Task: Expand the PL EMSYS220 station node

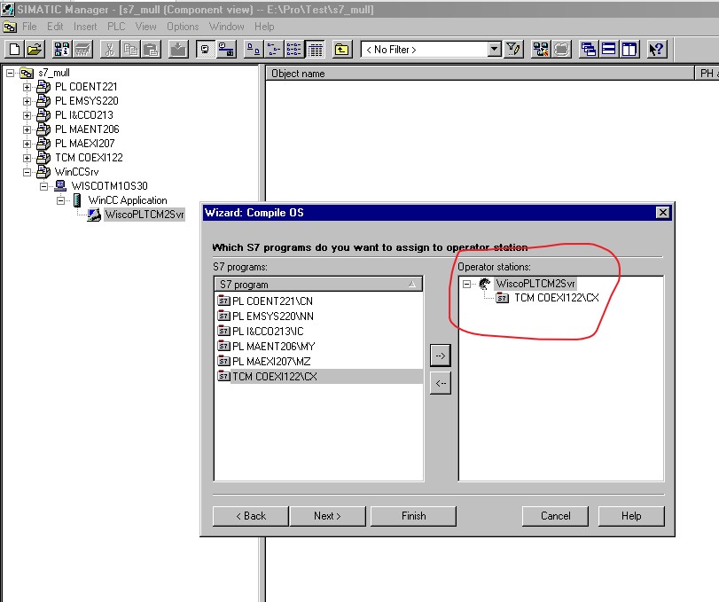Action: (x=27, y=101)
